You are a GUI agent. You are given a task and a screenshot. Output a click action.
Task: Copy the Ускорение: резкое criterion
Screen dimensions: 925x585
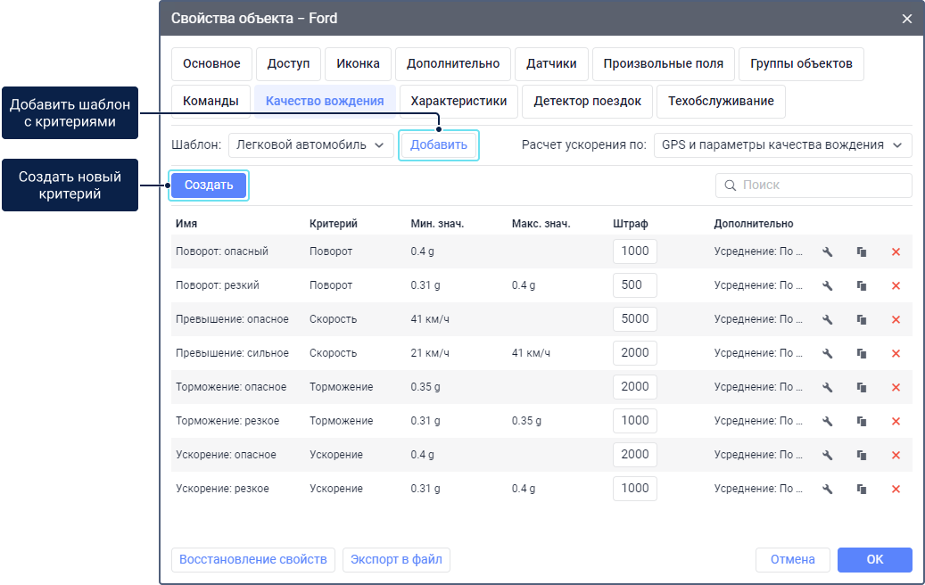(x=862, y=490)
